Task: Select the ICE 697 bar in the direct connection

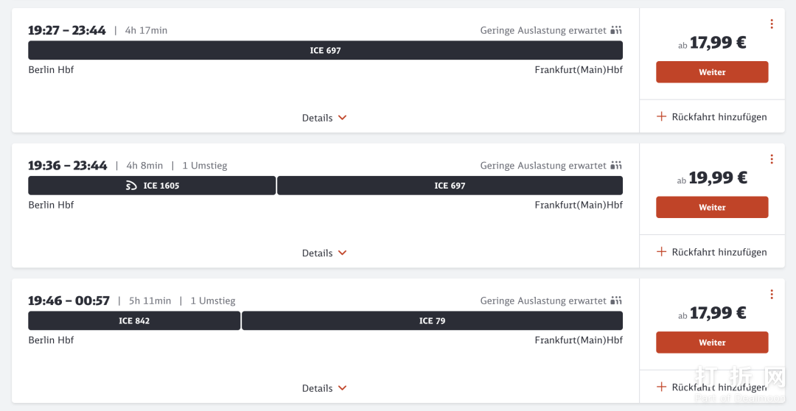Action: [325, 51]
